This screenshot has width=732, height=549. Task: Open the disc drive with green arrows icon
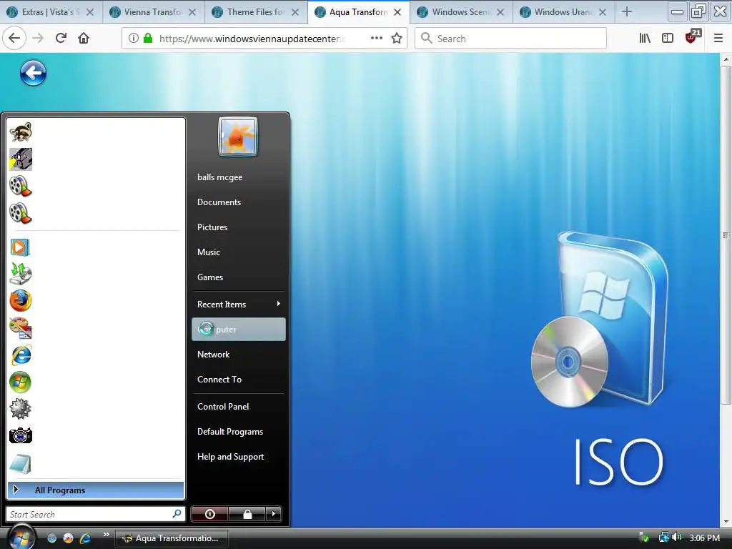(21, 274)
